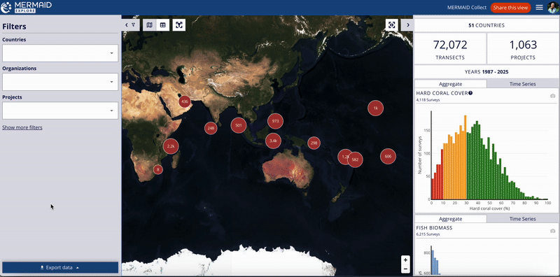Click the zoom-to-filtered-data icon
The image size is (560, 277).
[179, 25]
